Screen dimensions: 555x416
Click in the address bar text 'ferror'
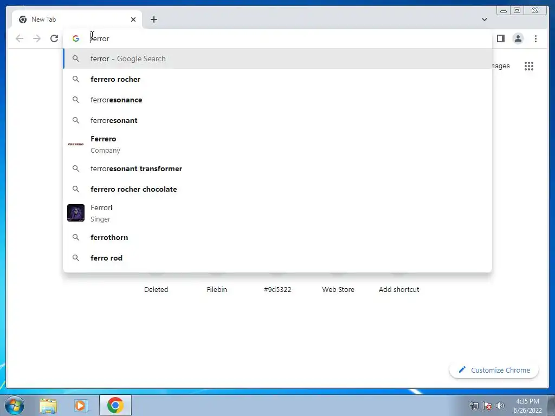click(100, 38)
